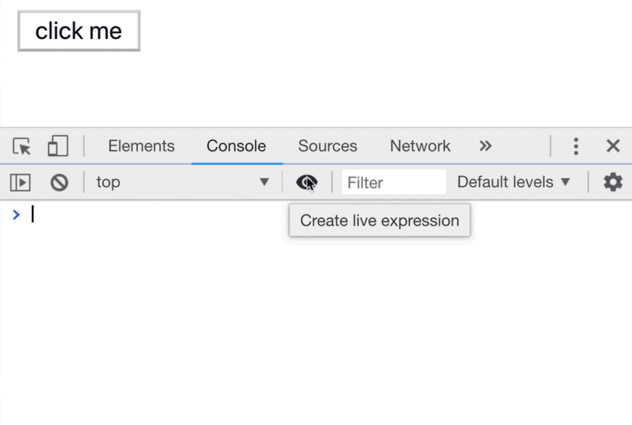Open the Default levels dropdown
Screen dimensions: 632x425
[x=513, y=182]
